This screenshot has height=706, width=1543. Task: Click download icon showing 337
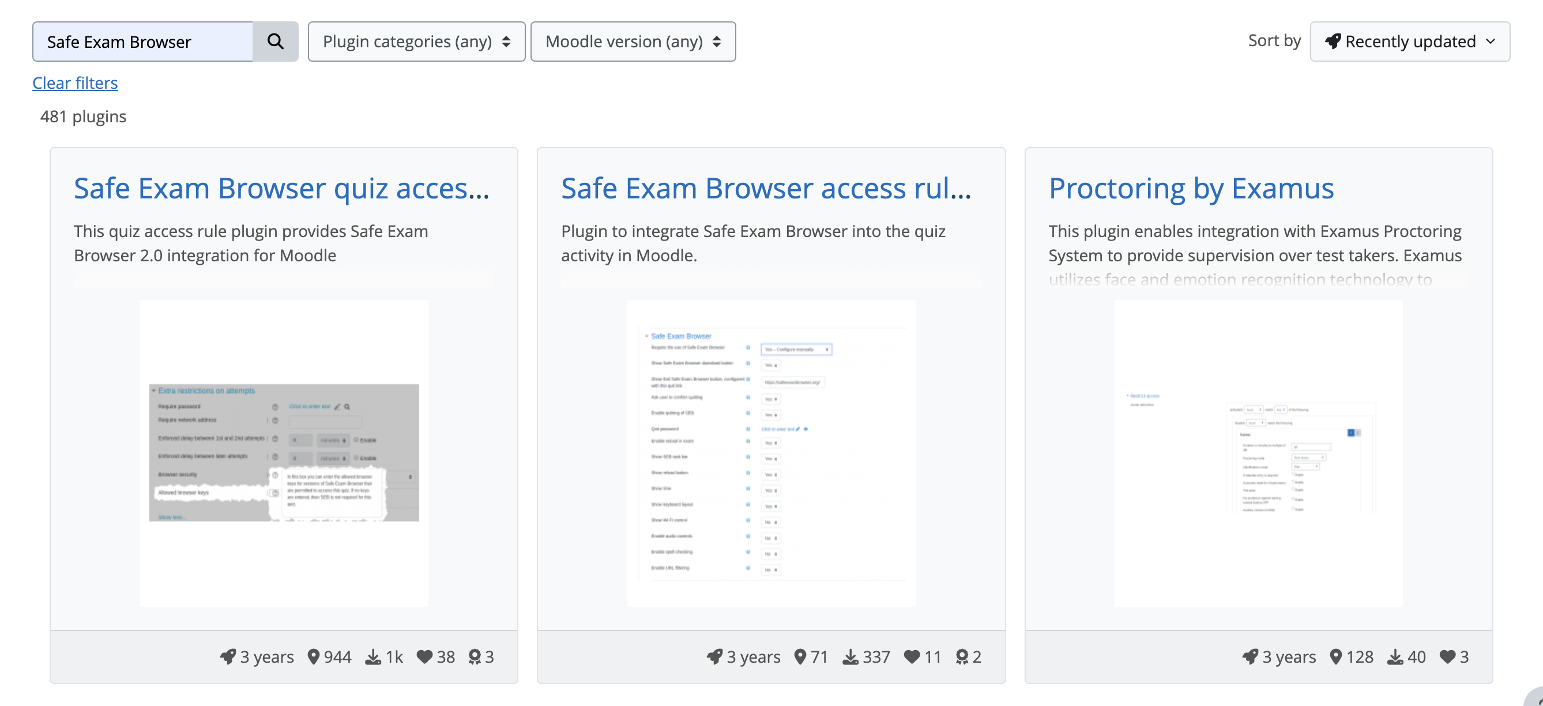pyautogui.click(x=850, y=657)
